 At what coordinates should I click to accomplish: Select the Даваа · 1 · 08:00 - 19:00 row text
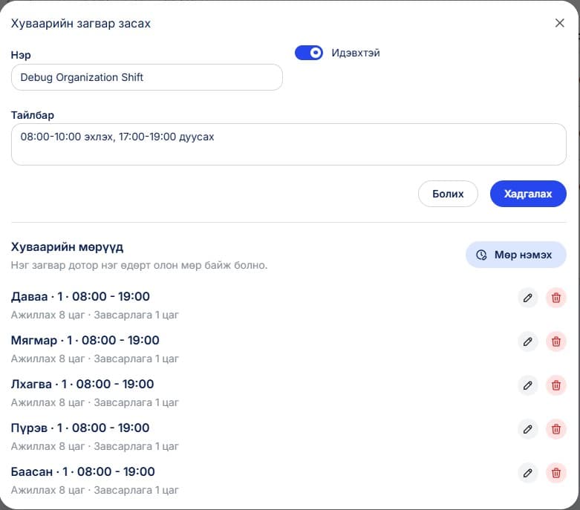click(x=80, y=297)
